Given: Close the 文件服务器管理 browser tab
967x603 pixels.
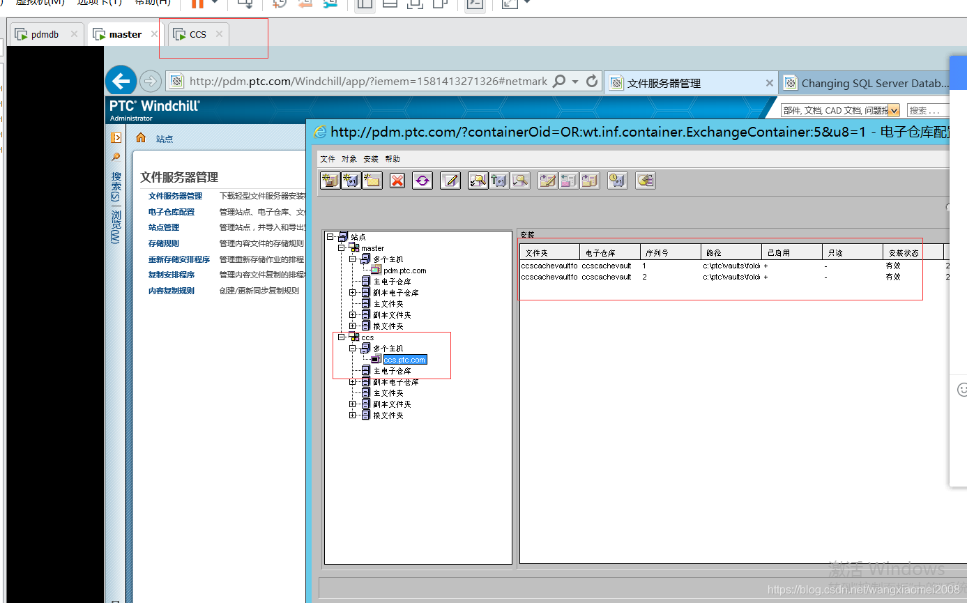Looking at the screenshot, I should coord(770,83).
